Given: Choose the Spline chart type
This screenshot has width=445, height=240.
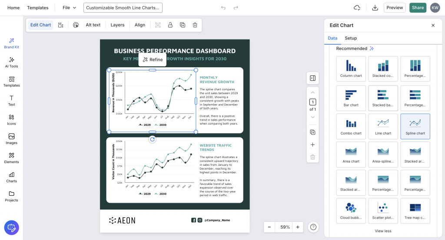Looking at the screenshot, I should point(415,126).
